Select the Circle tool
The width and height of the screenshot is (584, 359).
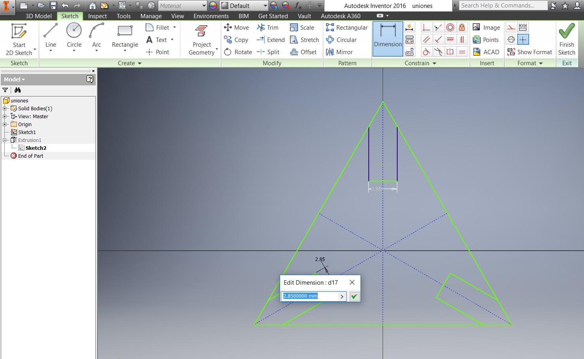(x=74, y=36)
